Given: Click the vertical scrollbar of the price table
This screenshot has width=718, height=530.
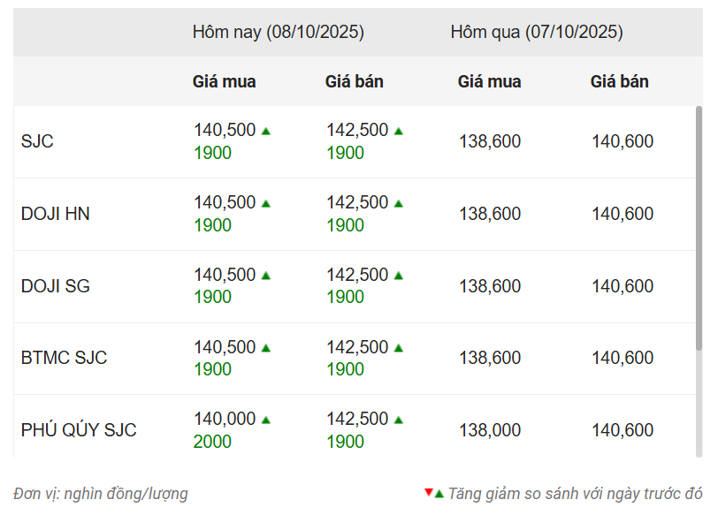Looking at the screenshot, I should pyautogui.click(x=699, y=230).
